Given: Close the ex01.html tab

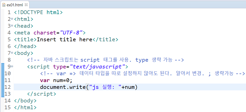Looking at the screenshot, I should 26,5.
